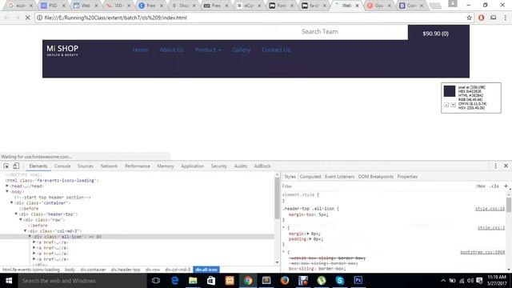512x288 pixels.
Task: Close the DevTools panel
Action: 506,166
